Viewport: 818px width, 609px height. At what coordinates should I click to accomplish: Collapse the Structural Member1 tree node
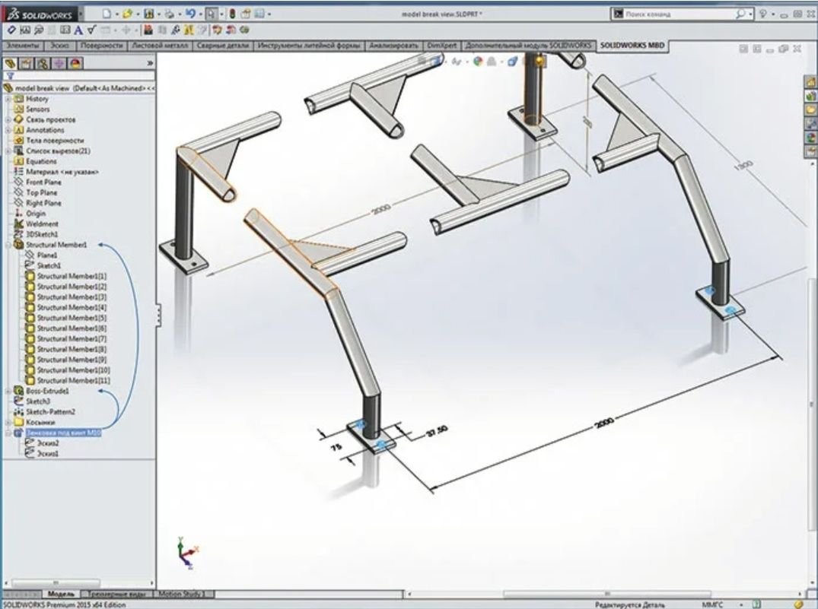point(8,245)
